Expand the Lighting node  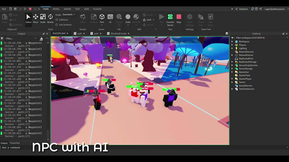232,49
